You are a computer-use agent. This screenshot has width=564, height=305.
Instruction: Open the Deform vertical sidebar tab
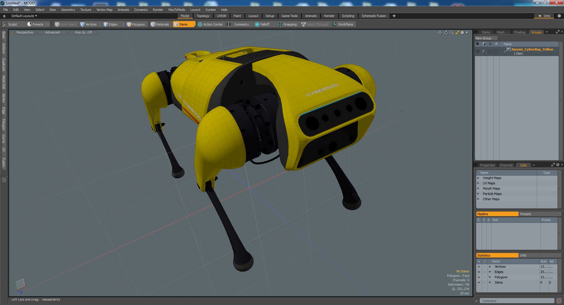[4, 48]
